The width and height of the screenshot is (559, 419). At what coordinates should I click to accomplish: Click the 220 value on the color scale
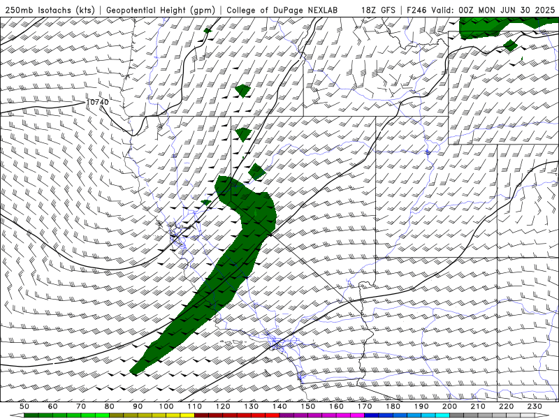point(506,406)
